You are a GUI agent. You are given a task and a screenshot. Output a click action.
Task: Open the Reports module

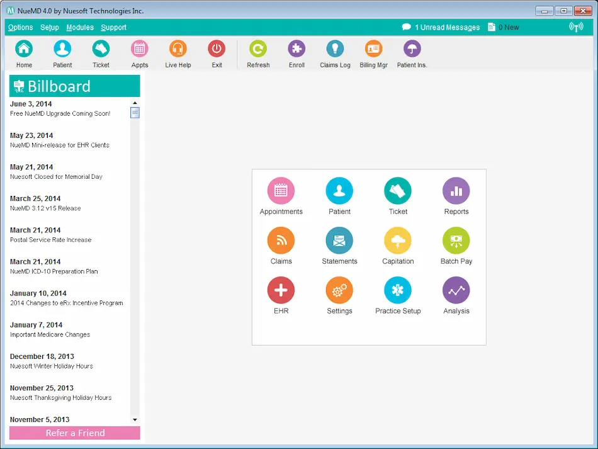[456, 191]
